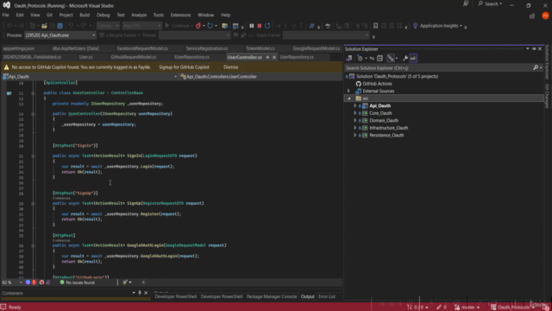Select the Infrastructure_Oauth project
This screenshot has height=311, width=552.
(388, 128)
